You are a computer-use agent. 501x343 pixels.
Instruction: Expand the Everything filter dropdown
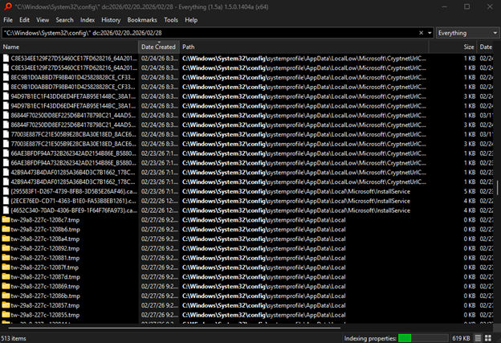(x=467, y=33)
